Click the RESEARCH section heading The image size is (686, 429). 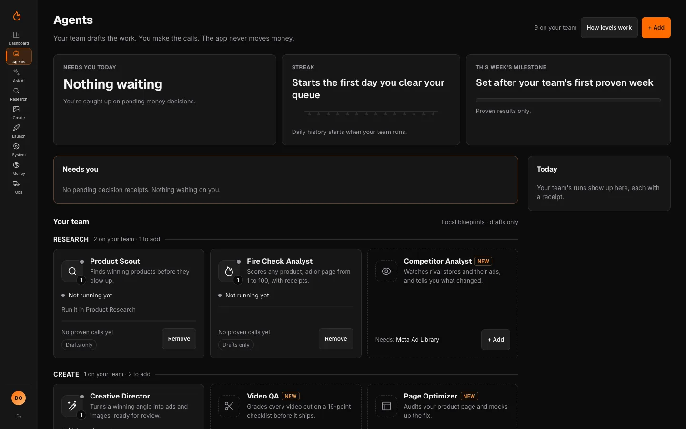pyautogui.click(x=71, y=239)
